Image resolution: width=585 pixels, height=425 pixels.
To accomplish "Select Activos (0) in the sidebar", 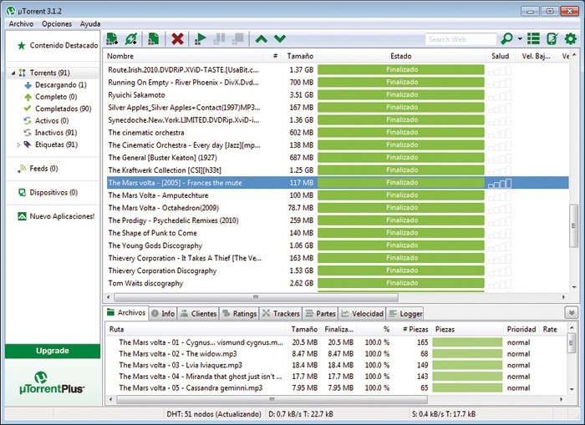I will (46, 121).
